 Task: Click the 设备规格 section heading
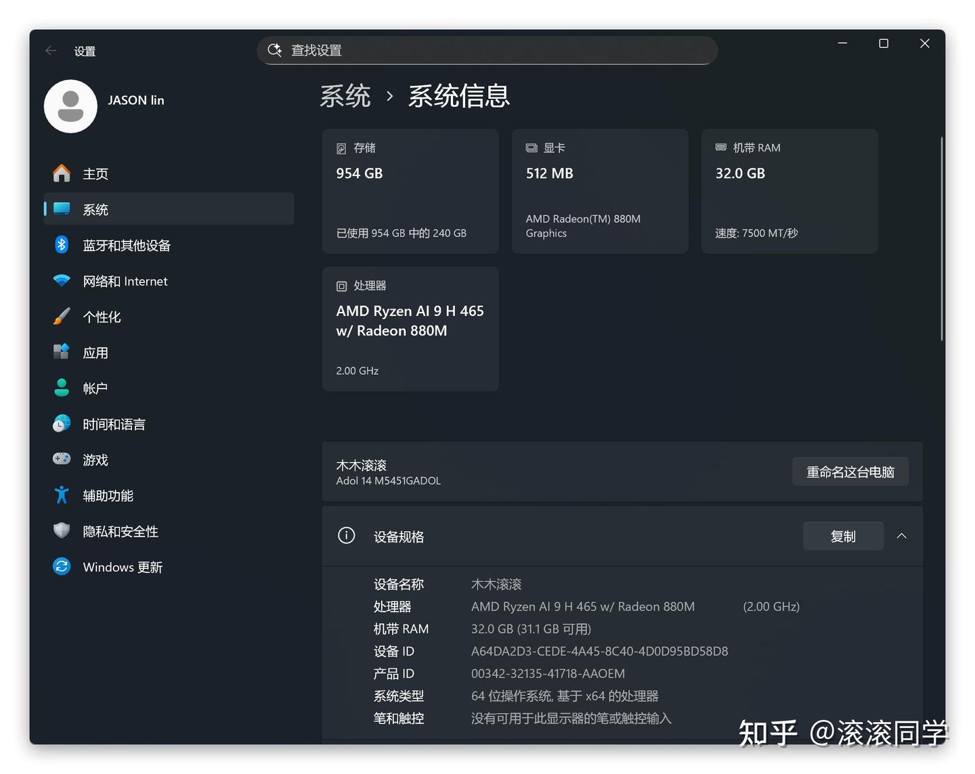point(399,537)
